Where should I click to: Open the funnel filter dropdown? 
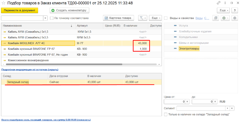tap(143, 18)
